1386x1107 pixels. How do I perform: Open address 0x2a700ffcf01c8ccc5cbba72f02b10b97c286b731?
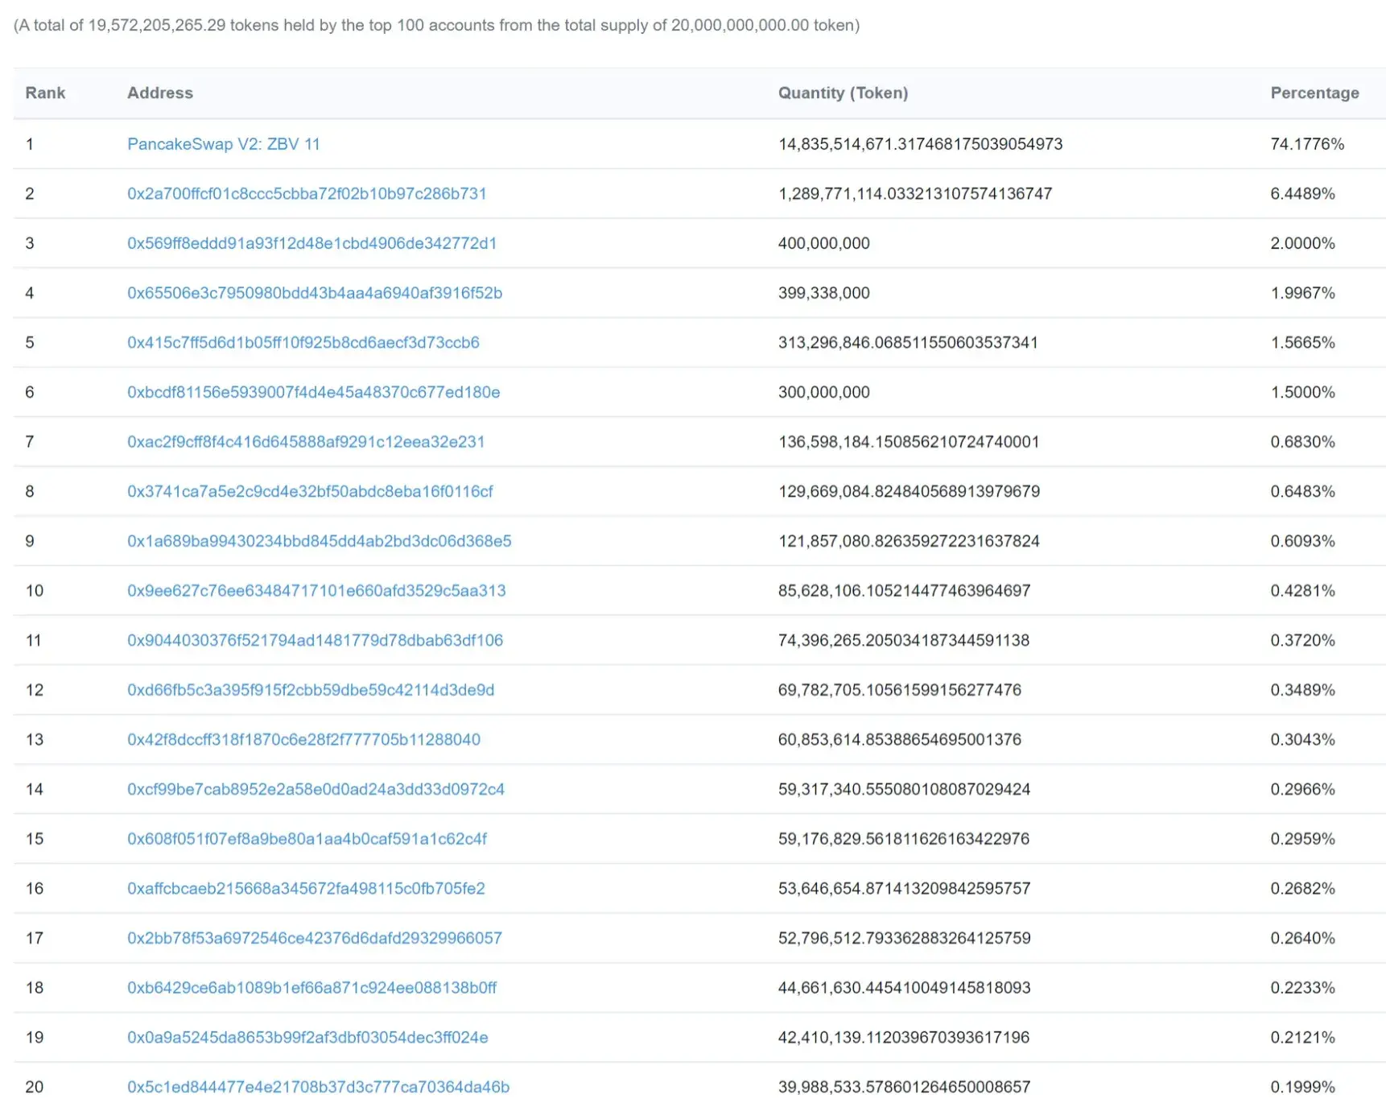click(307, 193)
